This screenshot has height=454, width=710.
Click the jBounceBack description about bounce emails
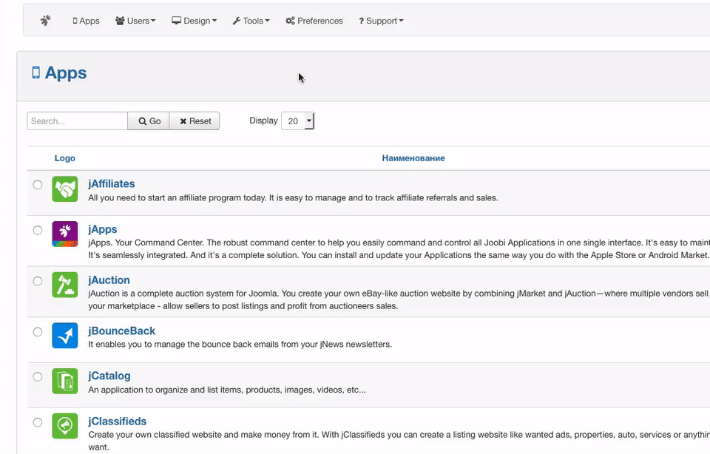(x=240, y=345)
